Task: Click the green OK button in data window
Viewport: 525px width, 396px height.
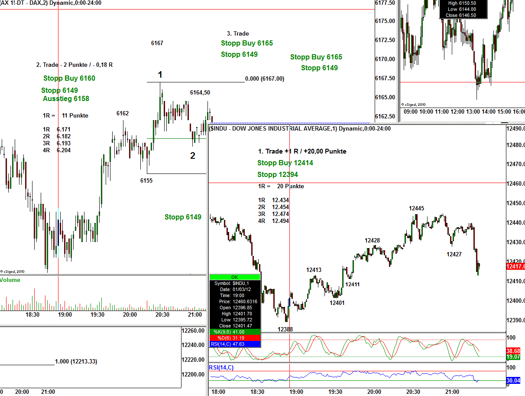Action: [234, 277]
